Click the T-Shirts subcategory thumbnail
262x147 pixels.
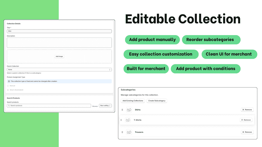tap(128, 120)
